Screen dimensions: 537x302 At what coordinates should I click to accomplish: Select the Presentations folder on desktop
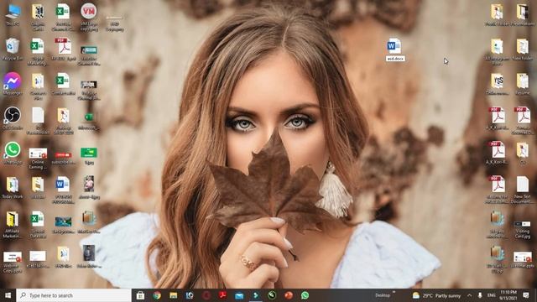[523, 15]
